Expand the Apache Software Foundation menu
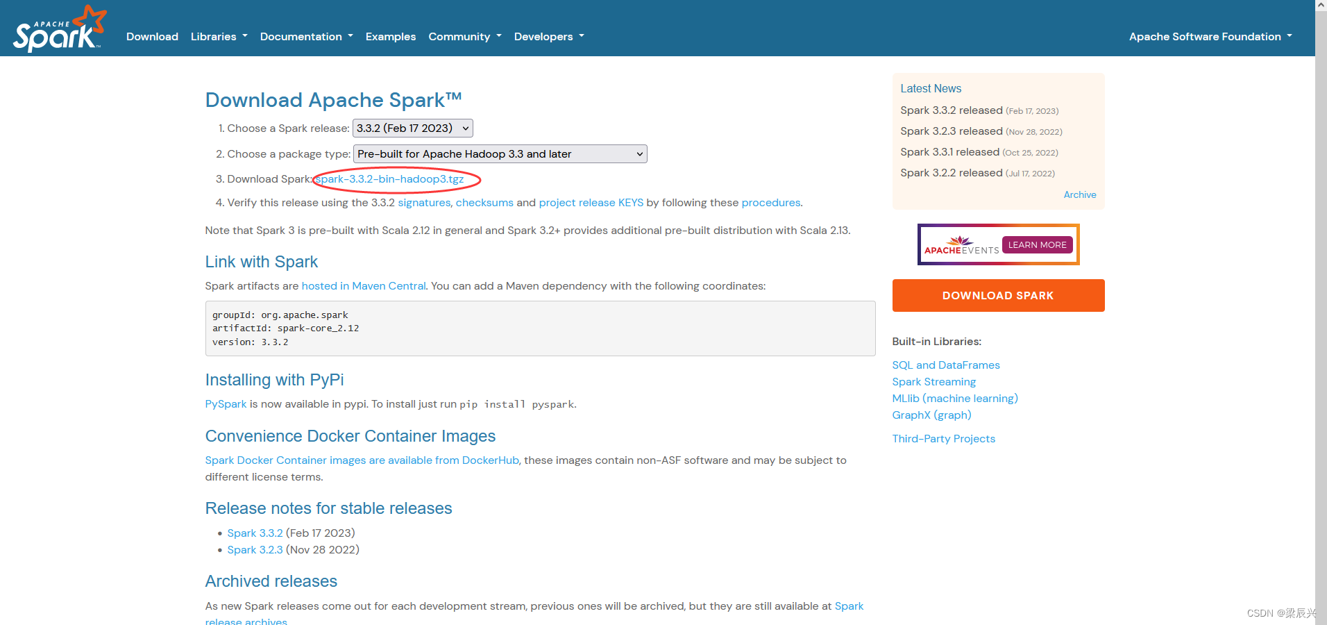 point(1209,36)
